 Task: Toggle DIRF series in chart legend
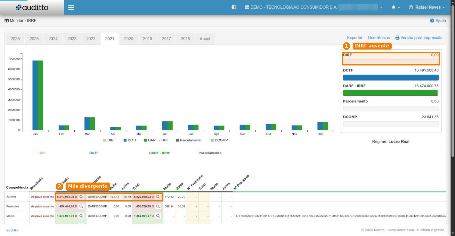coord(109,140)
